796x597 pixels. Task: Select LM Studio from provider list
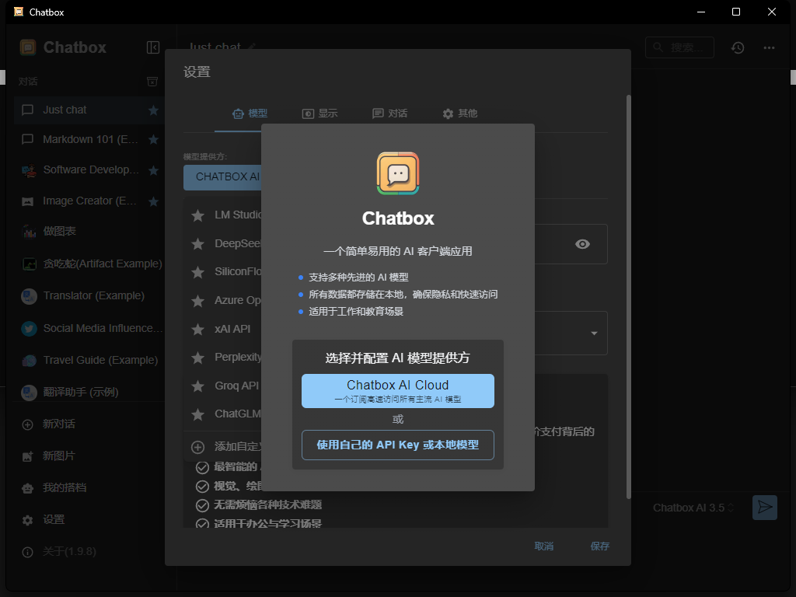click(x=222, y=215)
